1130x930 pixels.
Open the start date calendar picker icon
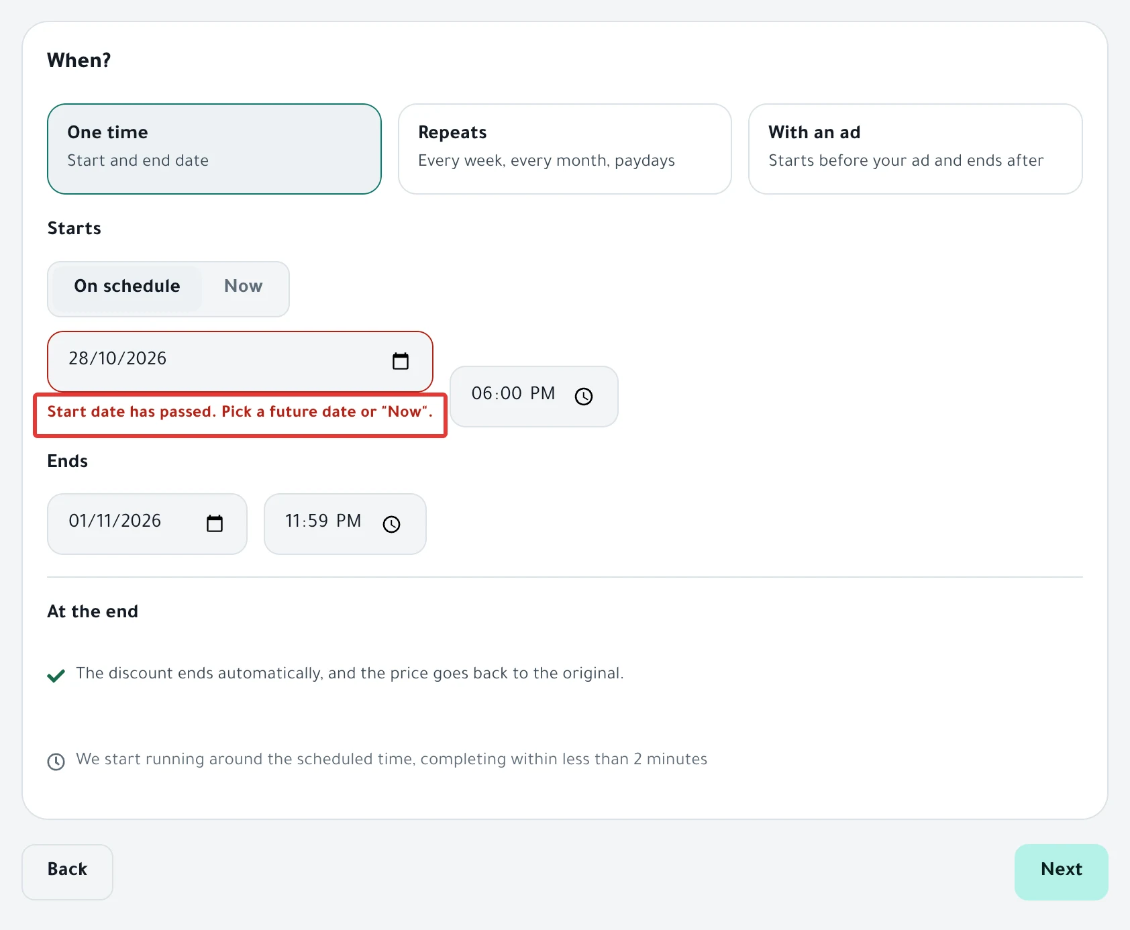401,361
